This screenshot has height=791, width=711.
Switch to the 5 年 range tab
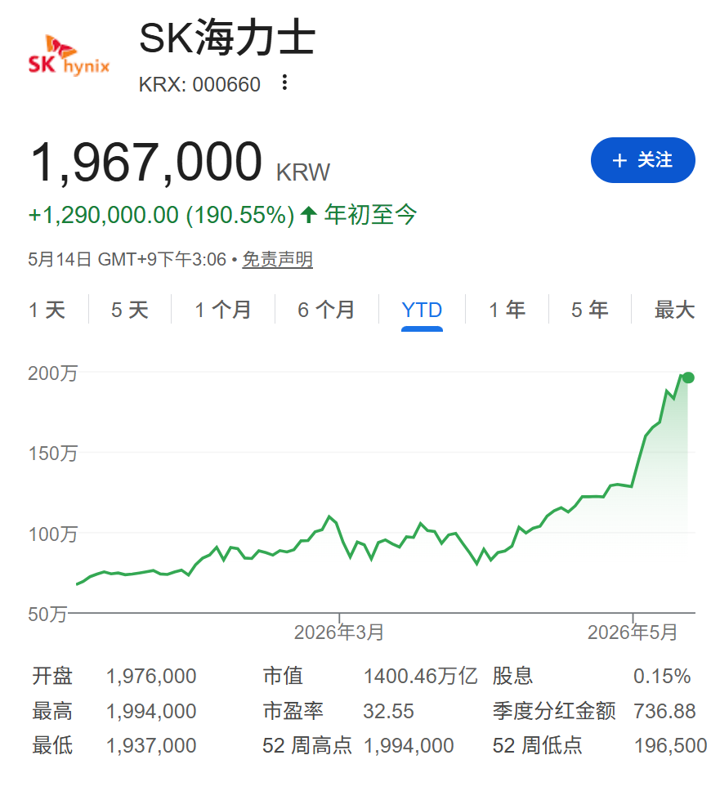pyautogui.click(x=590, y=310)
